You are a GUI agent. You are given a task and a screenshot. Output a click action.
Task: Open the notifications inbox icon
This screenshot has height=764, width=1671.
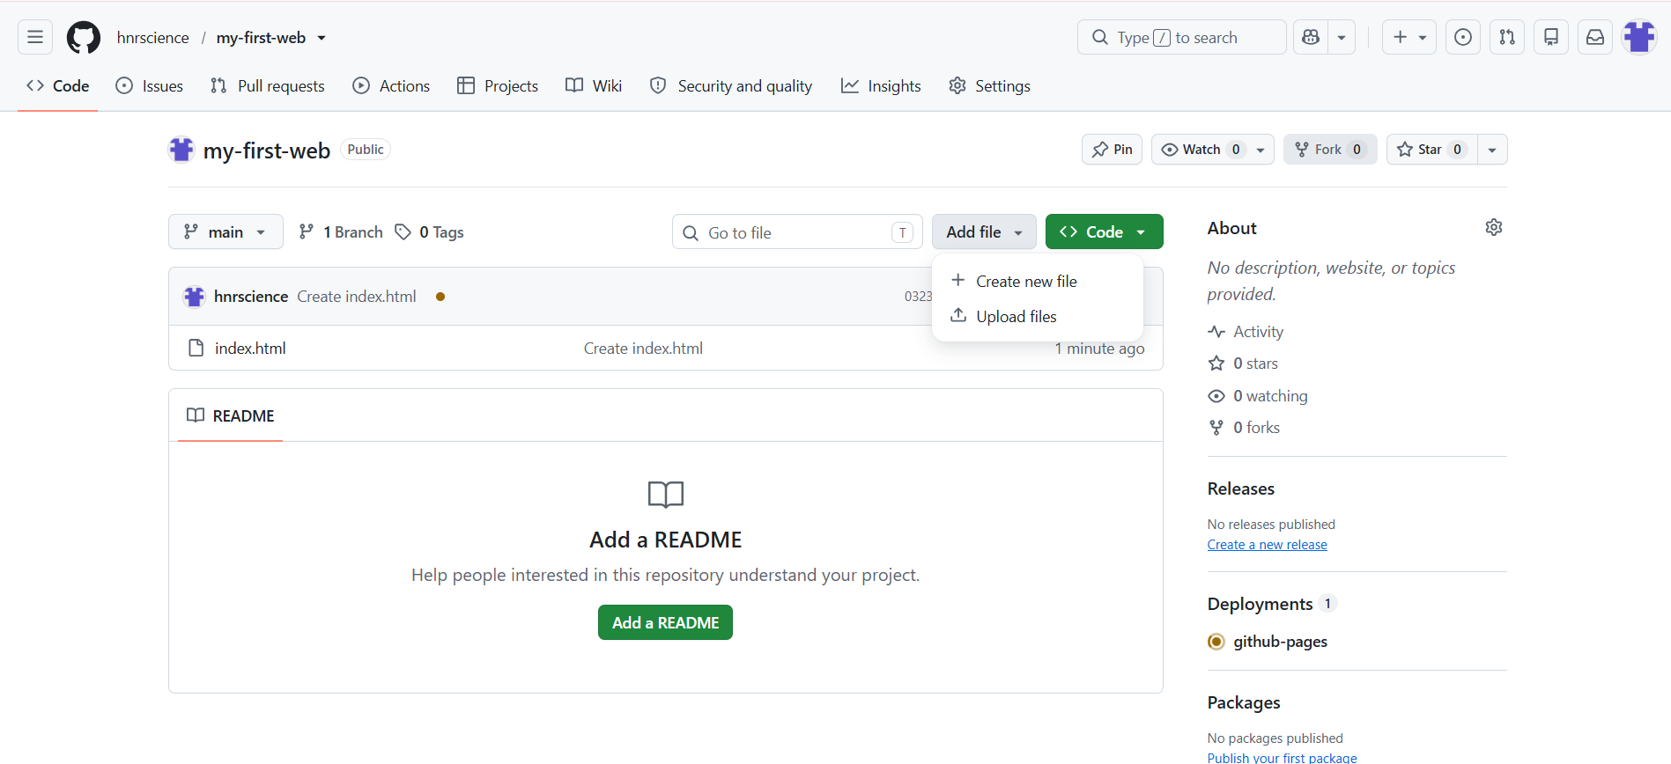1595,37
